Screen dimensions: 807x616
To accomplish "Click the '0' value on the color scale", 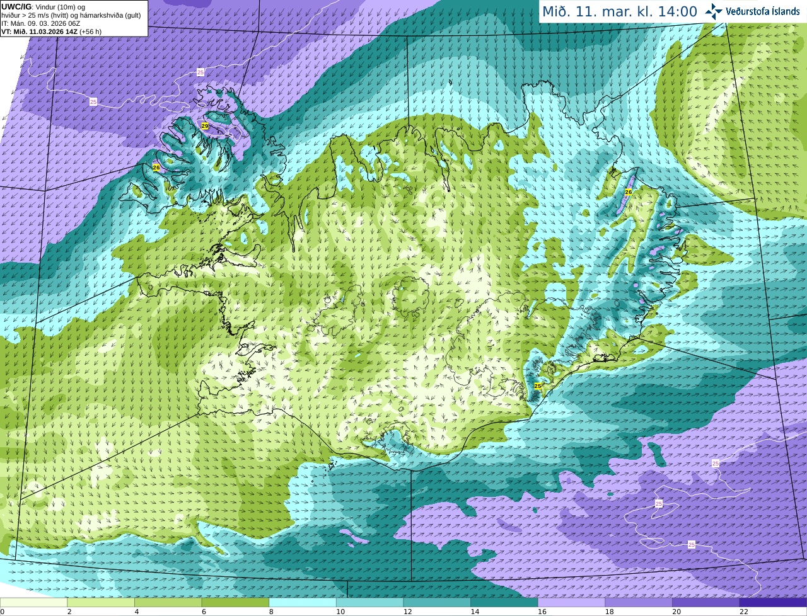I will (x=2, y=611).
